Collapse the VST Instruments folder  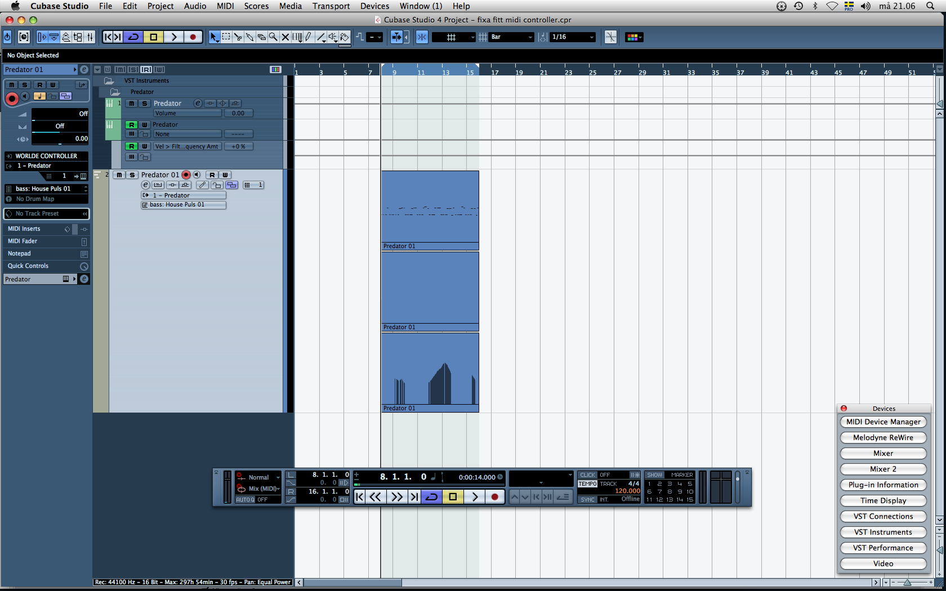point(109,80)
